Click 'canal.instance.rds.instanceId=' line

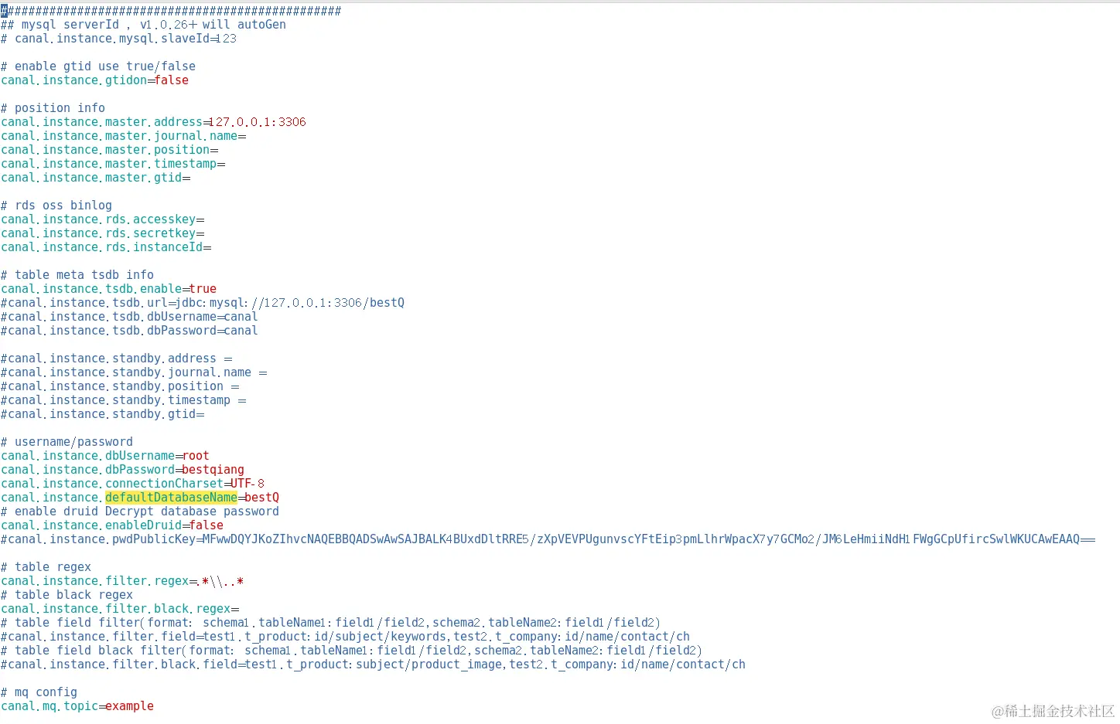tap(106, 247)
